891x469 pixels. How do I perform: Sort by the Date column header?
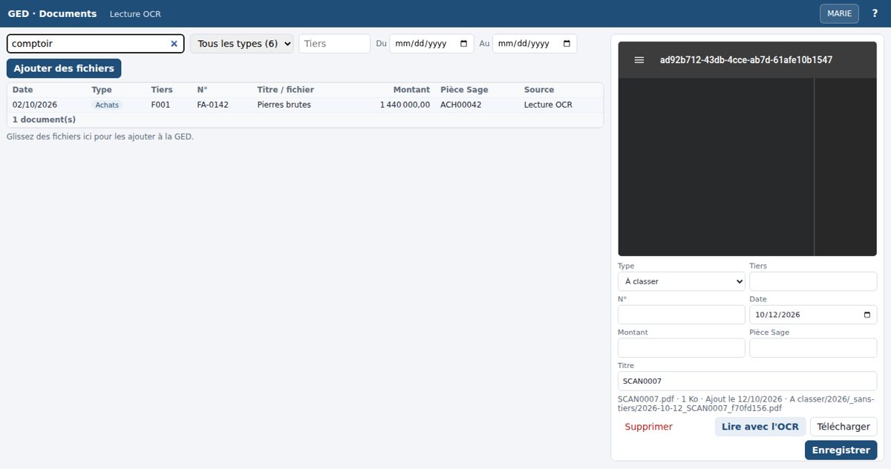[23, 90]
